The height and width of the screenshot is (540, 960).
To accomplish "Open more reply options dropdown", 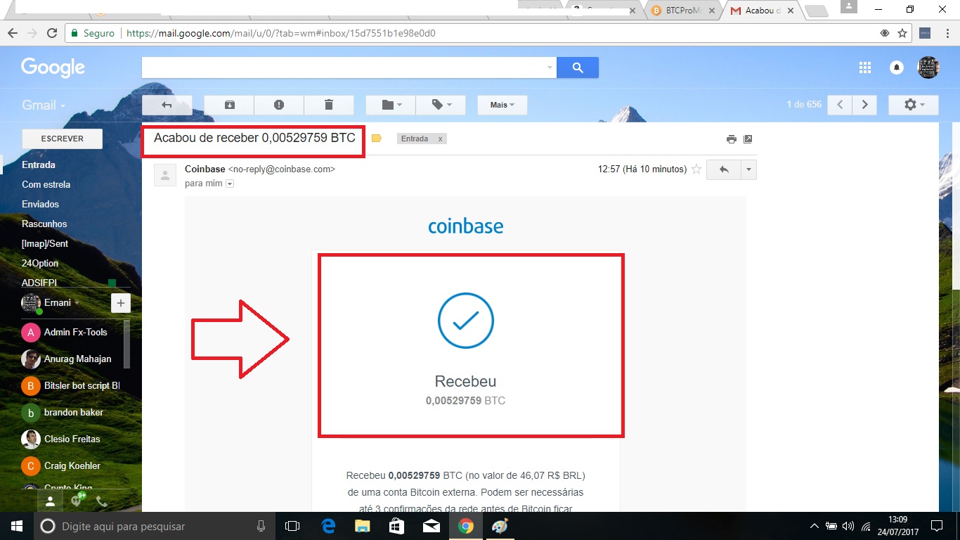I will [749, 169].
